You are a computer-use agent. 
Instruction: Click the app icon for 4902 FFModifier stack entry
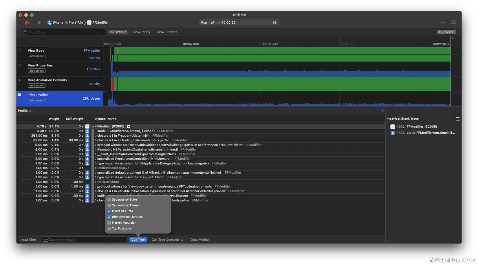point(393,127)
